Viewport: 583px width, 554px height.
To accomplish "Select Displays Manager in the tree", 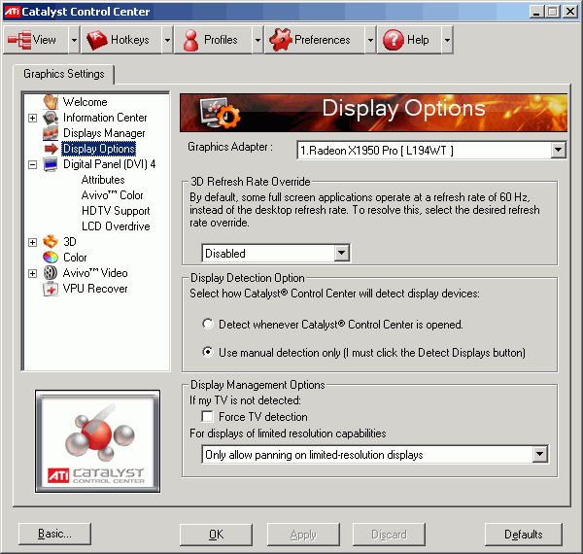I will tap(104, 133).
